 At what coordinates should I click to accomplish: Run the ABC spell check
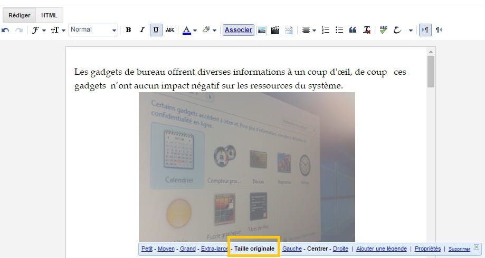[383, 30]
